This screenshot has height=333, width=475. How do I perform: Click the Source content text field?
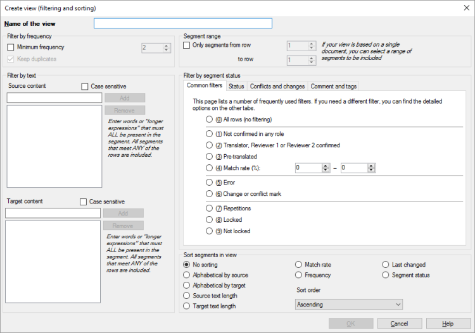53,98
